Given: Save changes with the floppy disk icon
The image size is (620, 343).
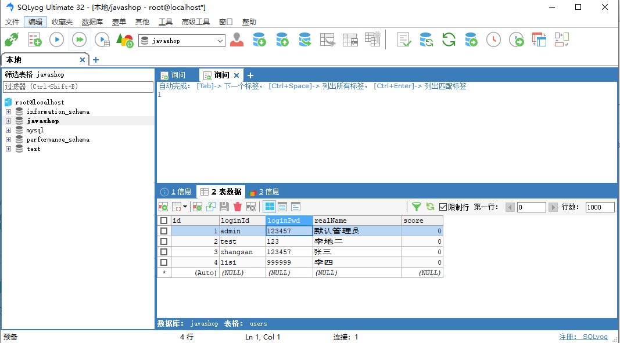Looking at the screenshot, I should pyautogui.click(x=224, y=206).
